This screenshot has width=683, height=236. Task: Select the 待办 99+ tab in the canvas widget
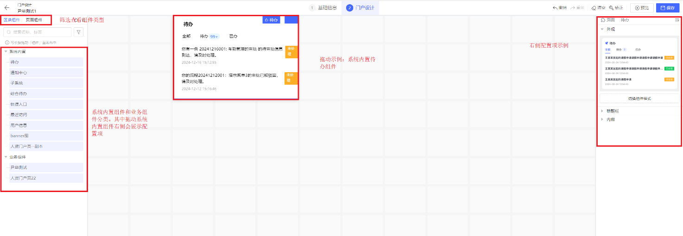point(209,36)
